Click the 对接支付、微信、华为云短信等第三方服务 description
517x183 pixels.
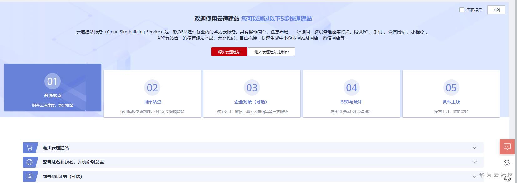coord(252,111)
